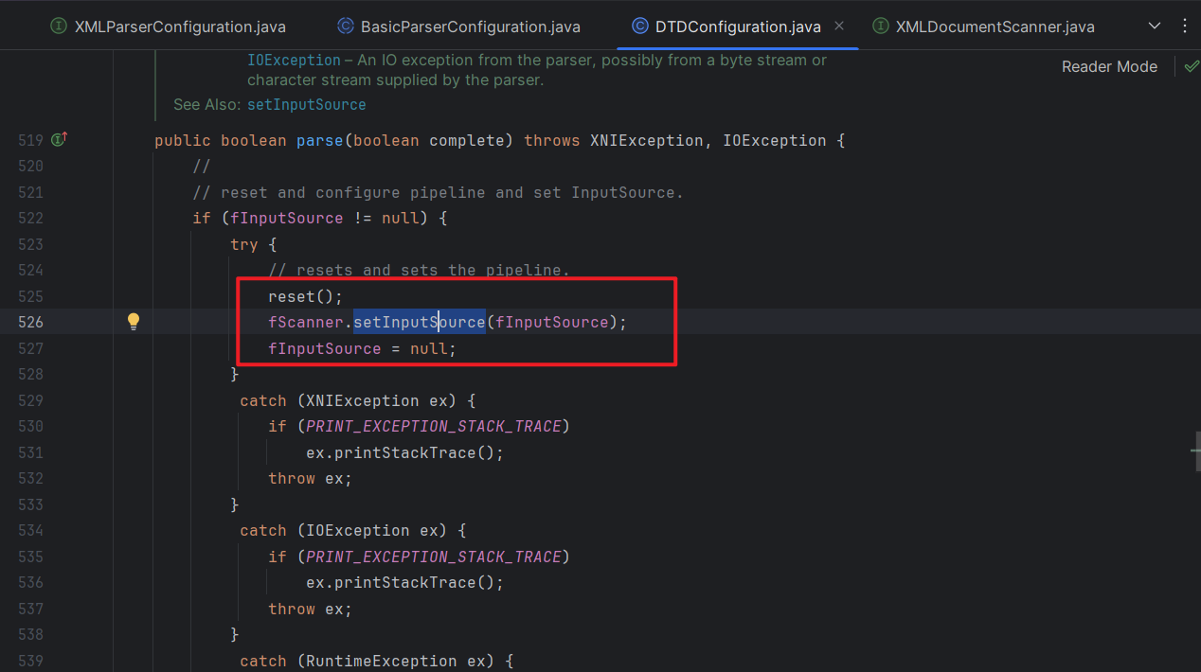Open the XMLDocumentScanner.java tab
The image size is (1201, 672).
[995, 27]
